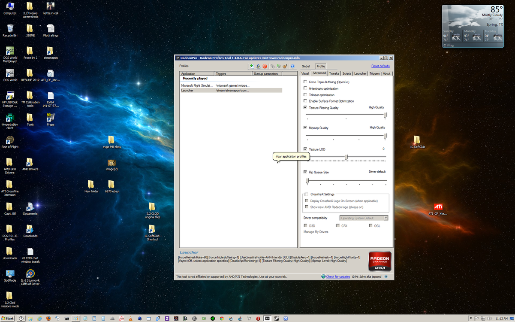Open the Driver compatibility dropdown
This screenshot has height=322, width=515.
(x=364, y=218)
